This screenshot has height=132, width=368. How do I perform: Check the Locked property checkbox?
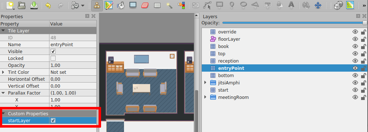(x=53, y=58)
